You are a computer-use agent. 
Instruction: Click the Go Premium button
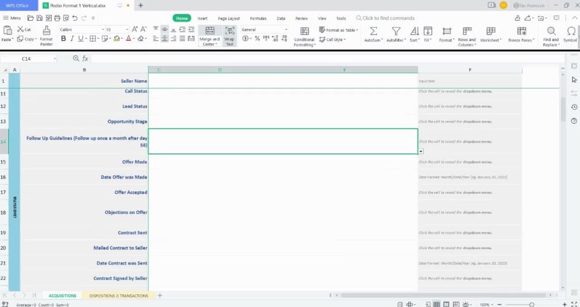tap(529, 6)
